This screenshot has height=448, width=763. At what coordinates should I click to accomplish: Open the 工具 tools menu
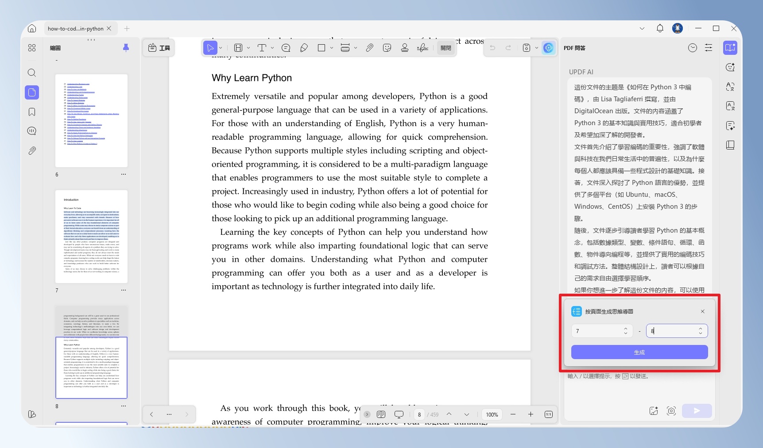click(x=159, y=48)
